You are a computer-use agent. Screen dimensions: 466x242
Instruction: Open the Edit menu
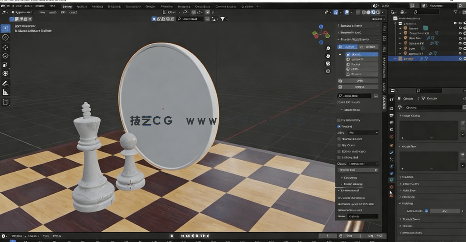(x=28, y=6)
